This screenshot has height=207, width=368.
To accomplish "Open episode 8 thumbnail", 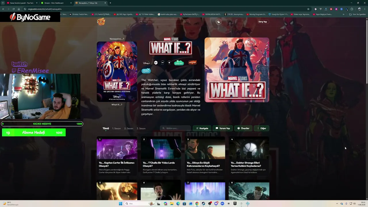I will [x=249, y=190].
